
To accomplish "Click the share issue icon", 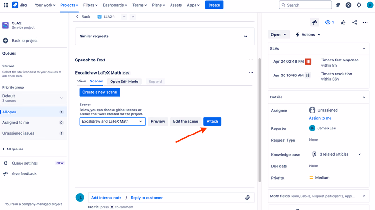I will pos(354,22).
